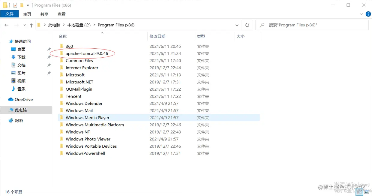
Task: Select 此电脑 in navigation pane
Action: [21, 110]
